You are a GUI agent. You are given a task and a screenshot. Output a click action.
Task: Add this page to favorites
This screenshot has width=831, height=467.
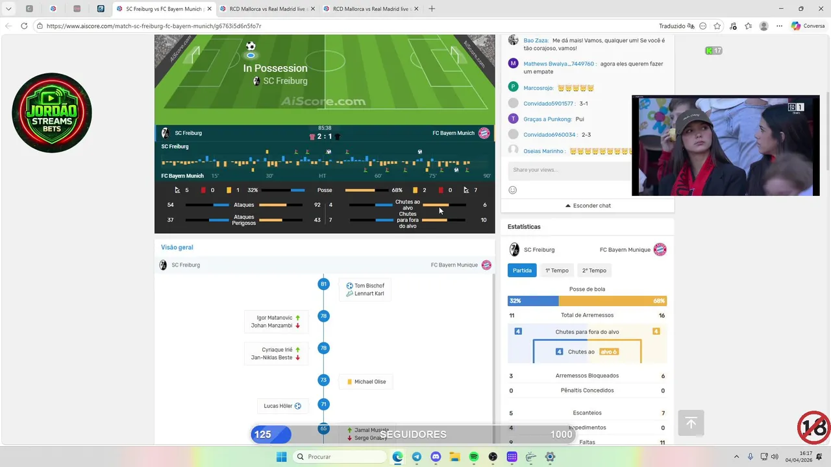[717, 26]
